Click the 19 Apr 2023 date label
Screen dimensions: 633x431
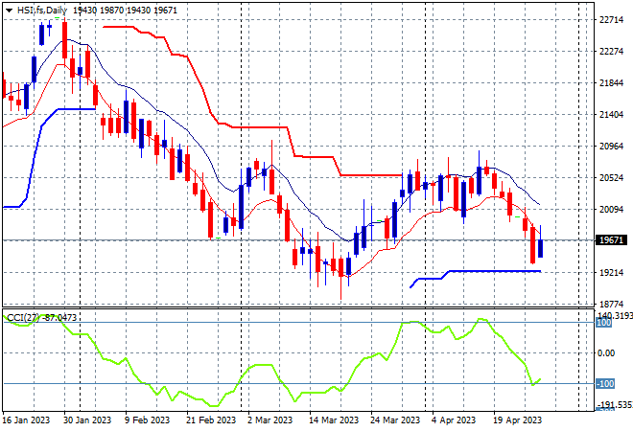[518, 420]
